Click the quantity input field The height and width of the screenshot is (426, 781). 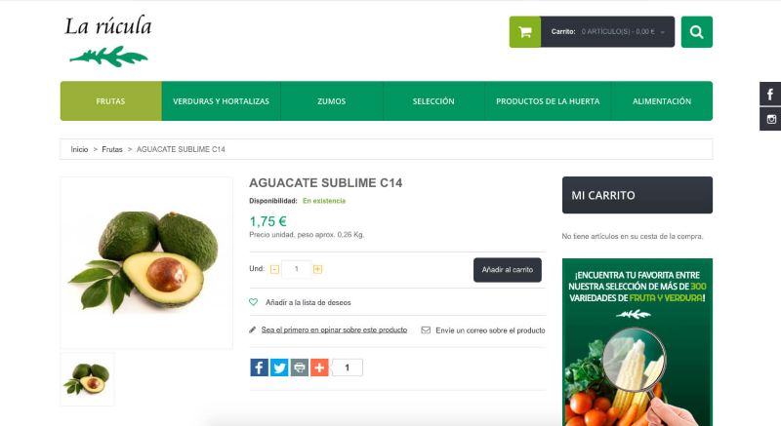297,269
